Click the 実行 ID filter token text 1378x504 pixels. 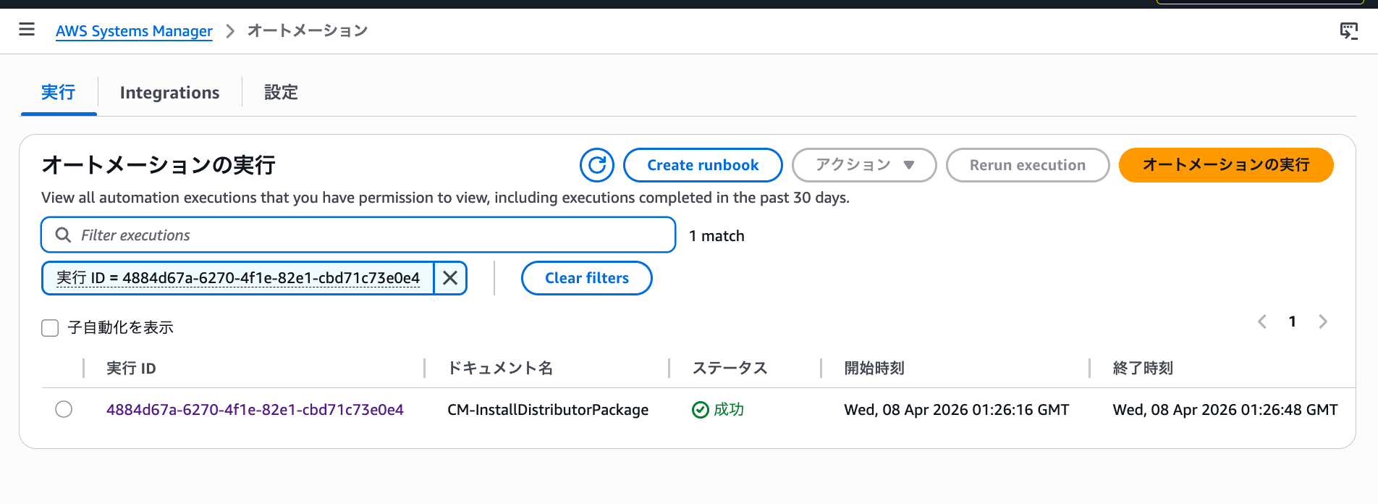point(238,278)
